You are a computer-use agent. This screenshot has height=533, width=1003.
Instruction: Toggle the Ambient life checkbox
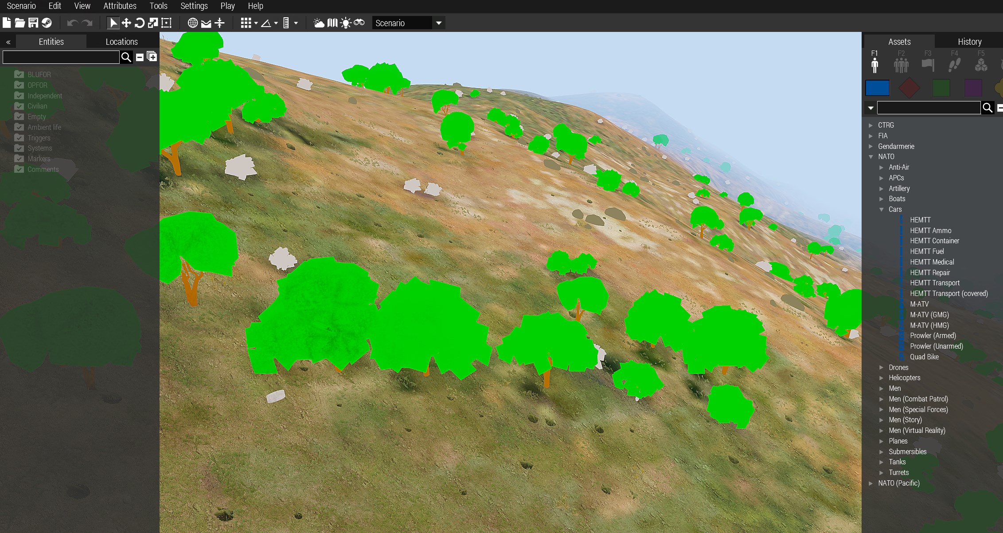(x=19, y=127)
